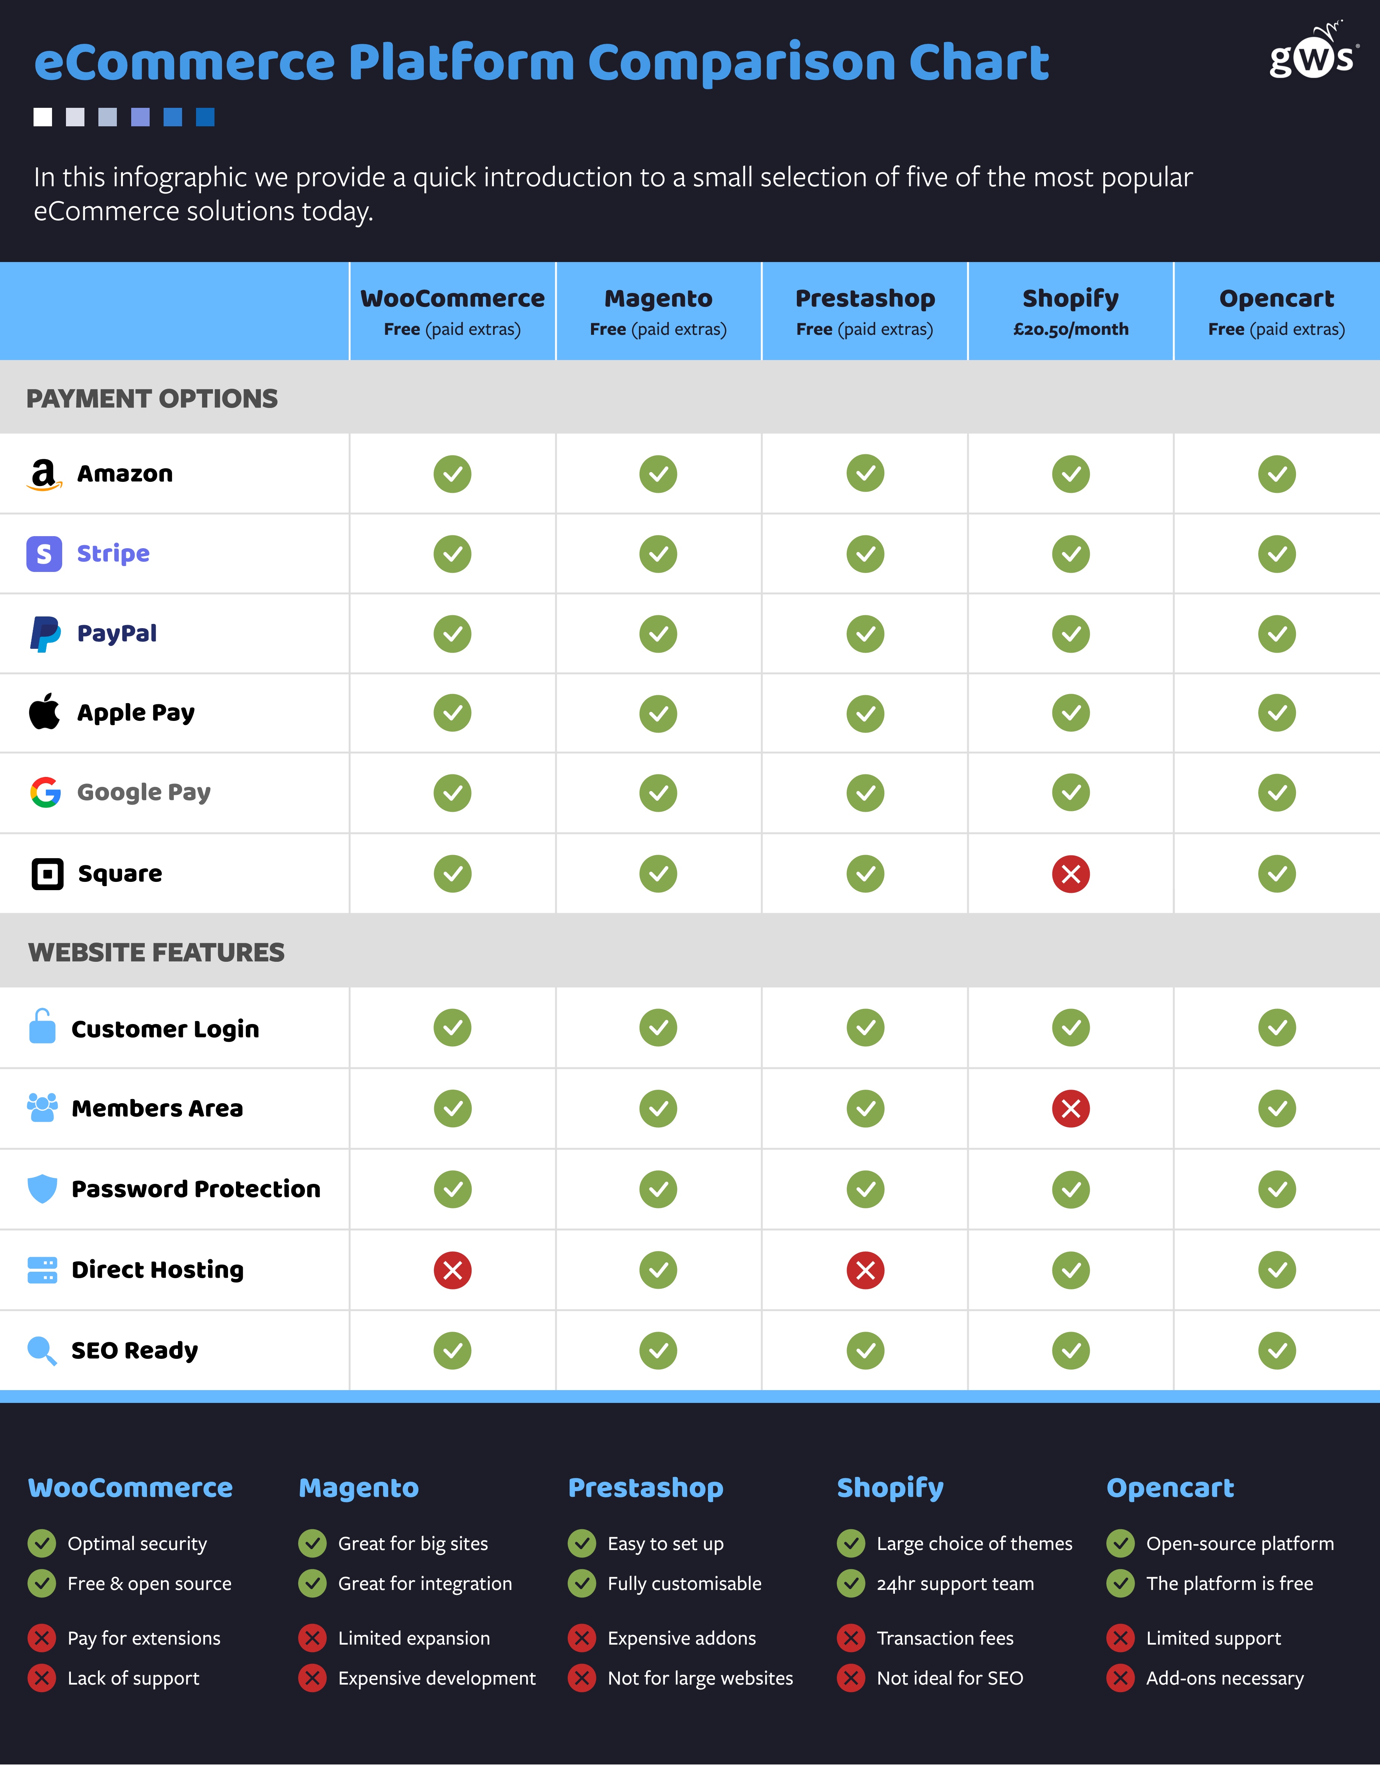This screenshot has width=1380, height=1766.
Task: Click check icon beside Great for big sites
Action: [x=312, y=1544]
